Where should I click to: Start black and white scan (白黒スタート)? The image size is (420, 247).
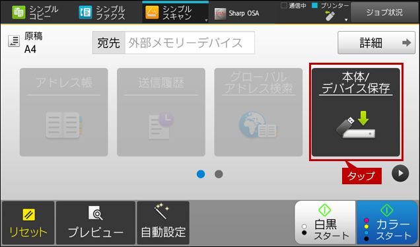(325, 223)
